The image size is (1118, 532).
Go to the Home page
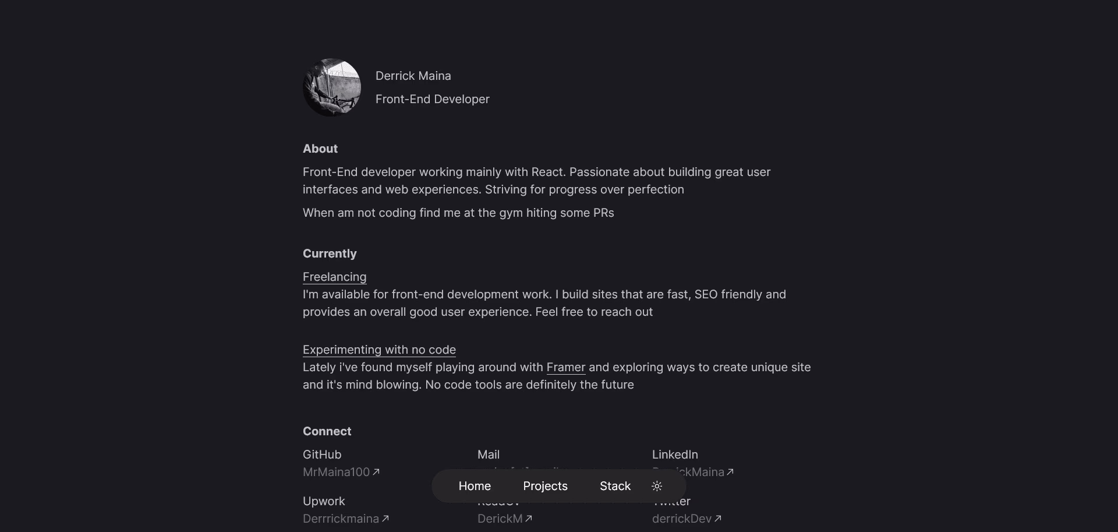[475, 486]
